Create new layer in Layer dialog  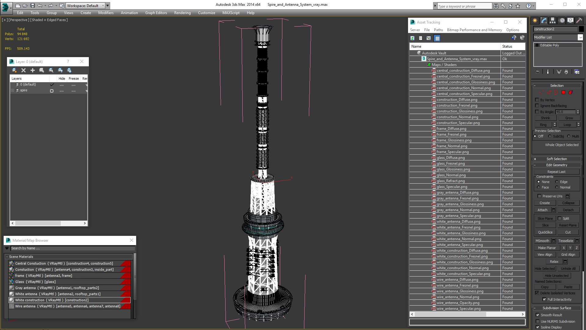point(14,70)
